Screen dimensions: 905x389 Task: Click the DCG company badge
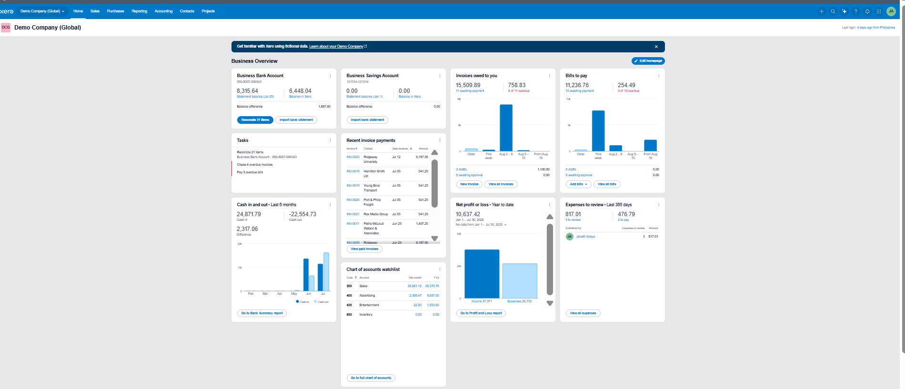tap(6, 28)
